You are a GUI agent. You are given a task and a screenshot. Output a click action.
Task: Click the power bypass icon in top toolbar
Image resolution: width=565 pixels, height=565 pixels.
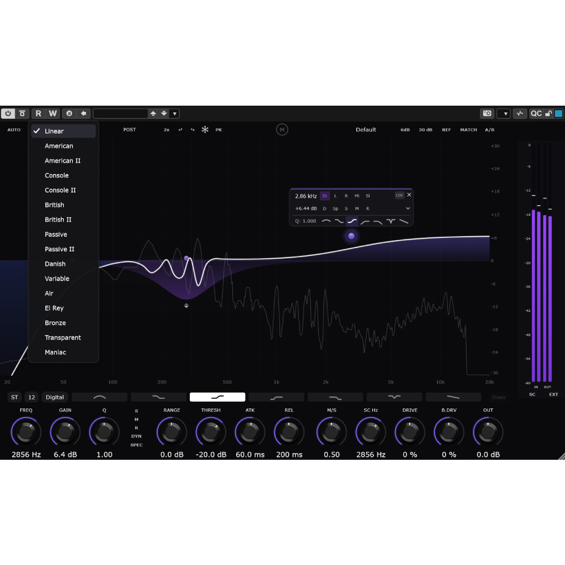click(8, 114)
